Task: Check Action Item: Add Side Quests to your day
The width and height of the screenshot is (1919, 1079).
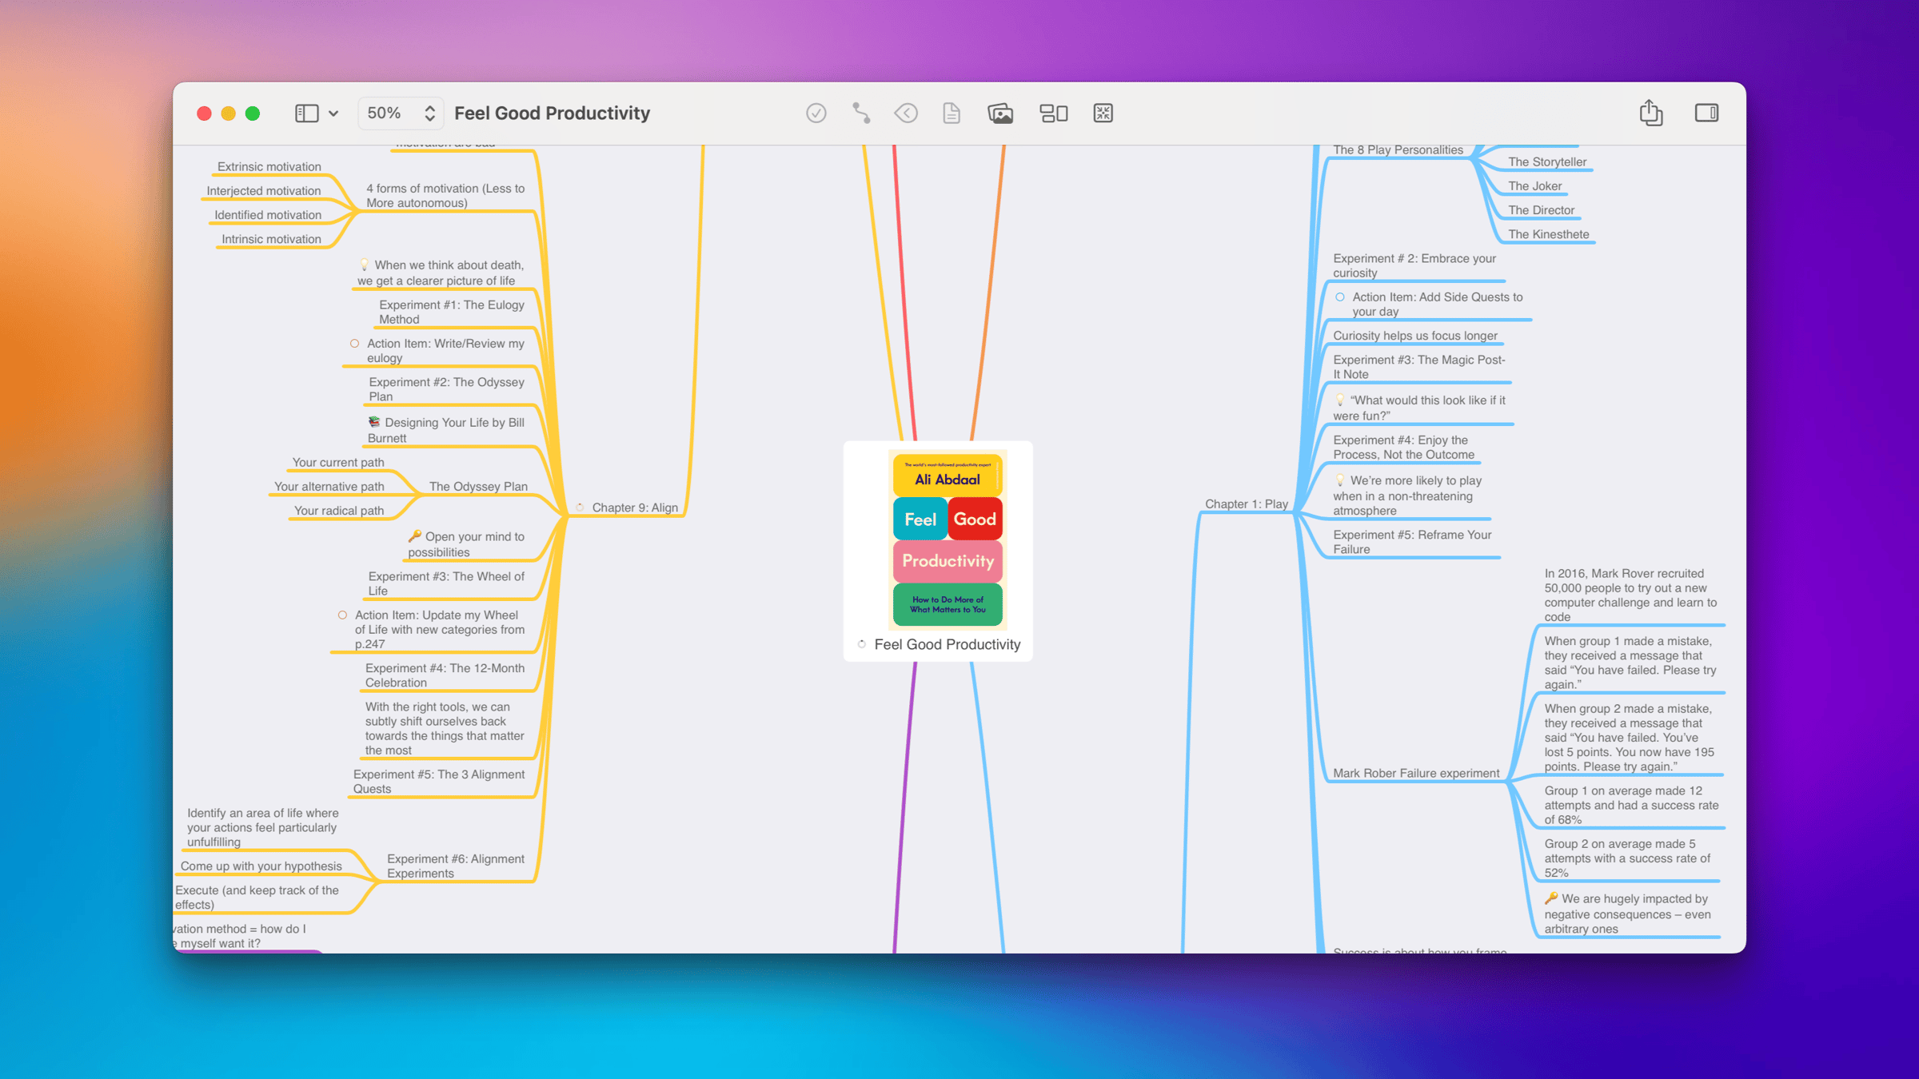Action: coord(1340,297)
